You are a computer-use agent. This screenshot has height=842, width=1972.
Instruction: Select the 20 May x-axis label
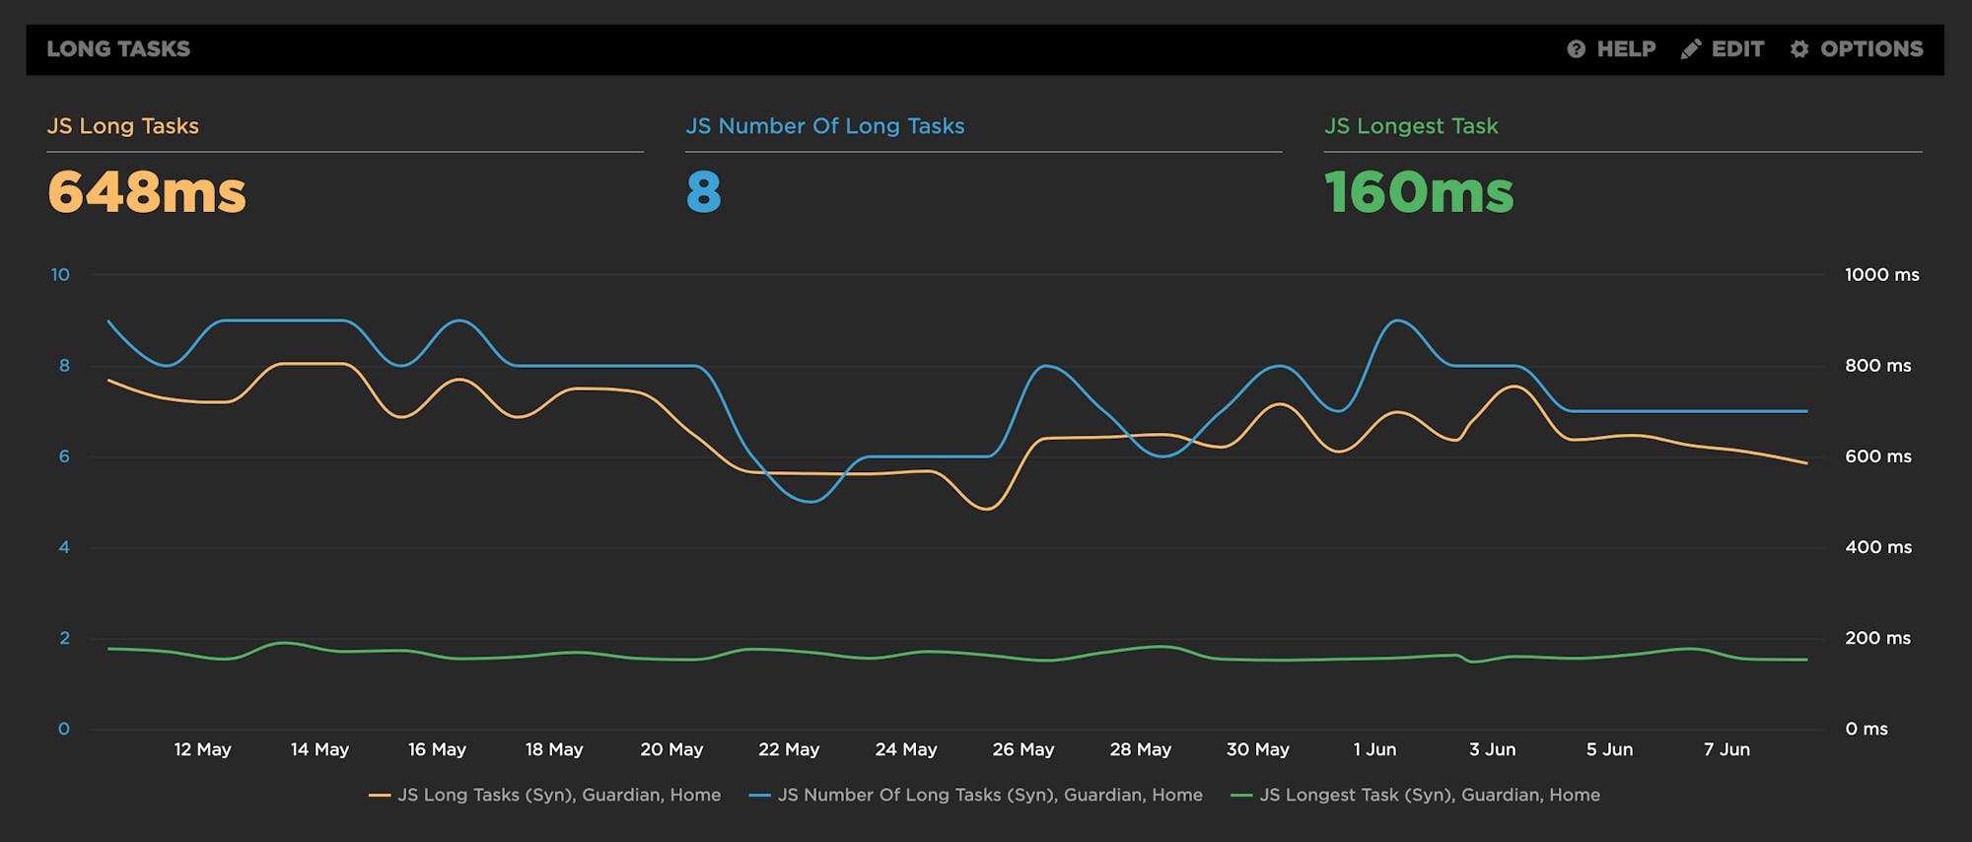(x=671, y=749)
